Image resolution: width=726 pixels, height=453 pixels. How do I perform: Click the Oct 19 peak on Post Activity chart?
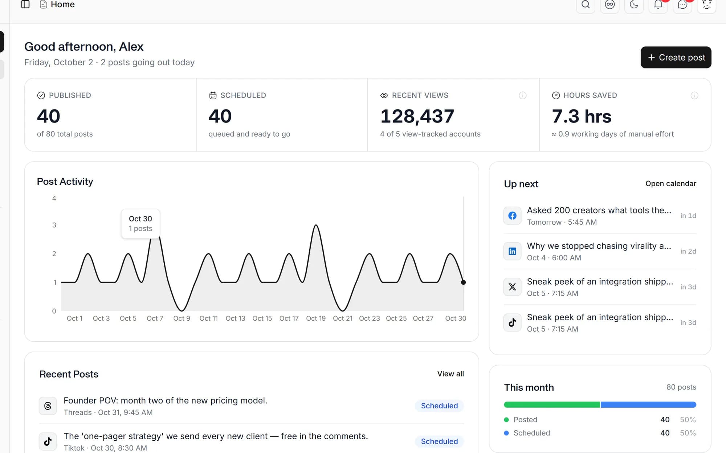pyautogui.click(x=316, y=225)
